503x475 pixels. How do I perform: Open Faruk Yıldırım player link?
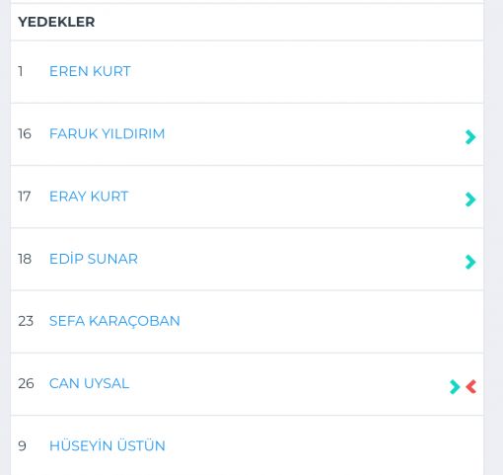pos(107,134)
